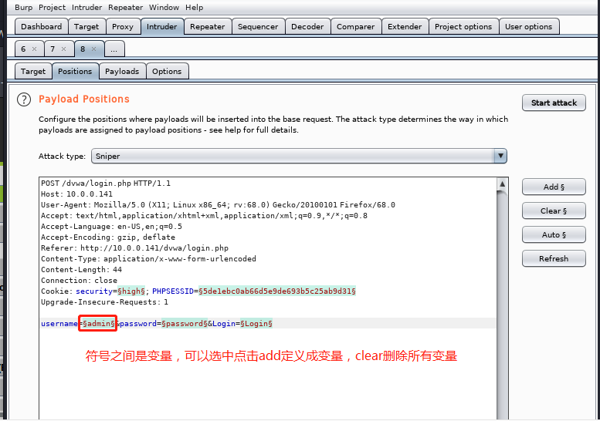600x421 pixels.
Task: Close Intruder attack tab 8
Action: pyautogui.click(x=93, y=49)
